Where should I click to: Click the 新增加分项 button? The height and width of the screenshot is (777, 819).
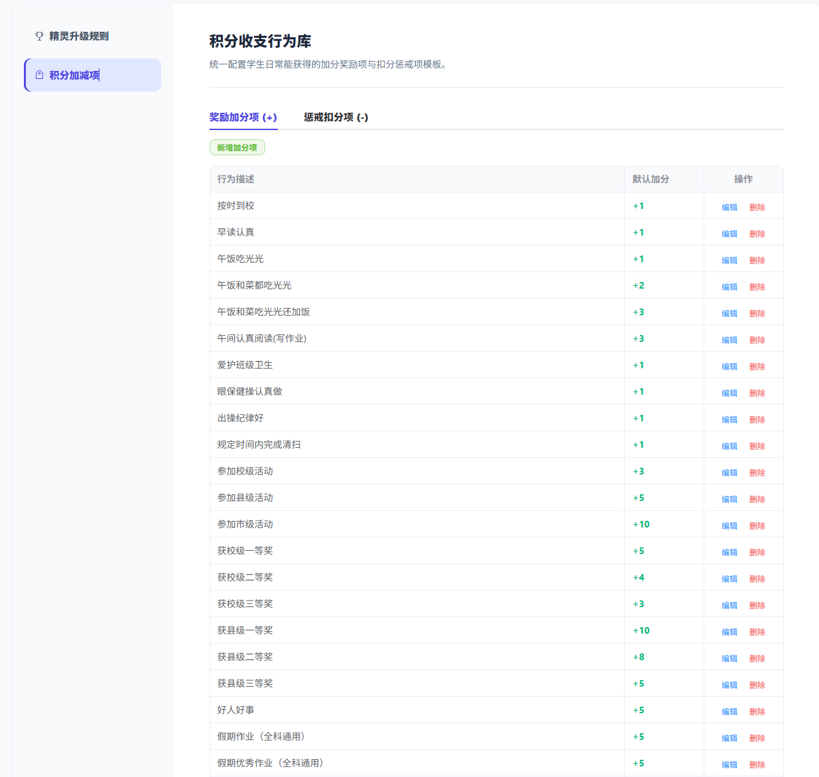coord(237,147)
